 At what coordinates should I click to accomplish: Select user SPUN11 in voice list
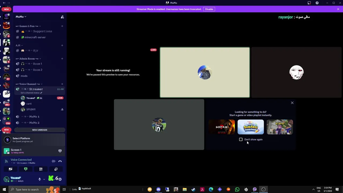coord(42,109)
